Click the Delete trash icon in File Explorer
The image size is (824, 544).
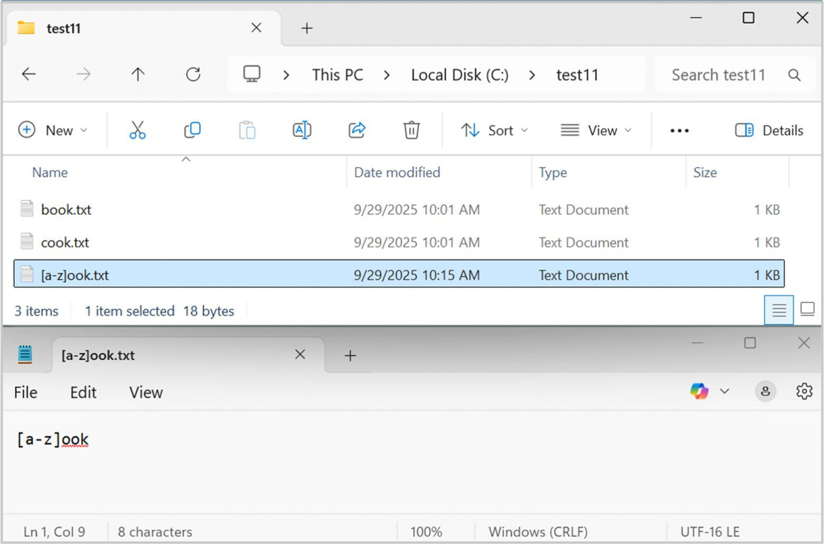pyautogui.click(x=411, y=130)
